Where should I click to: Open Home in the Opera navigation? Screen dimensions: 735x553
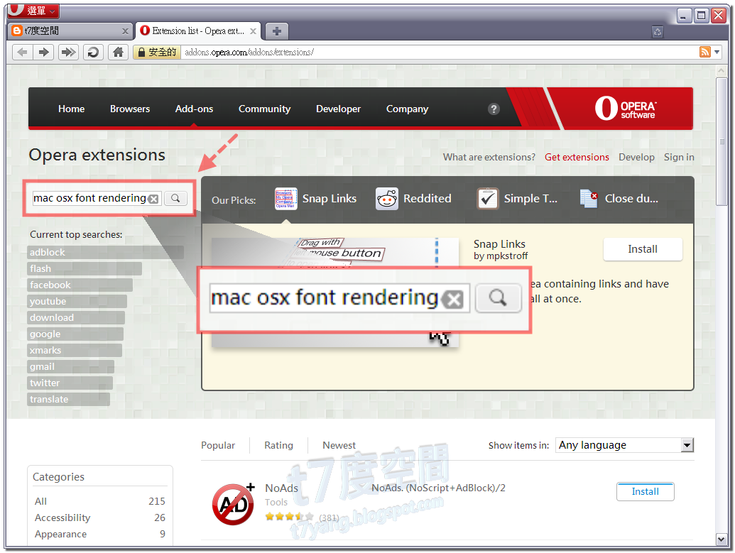click(71, 109)
